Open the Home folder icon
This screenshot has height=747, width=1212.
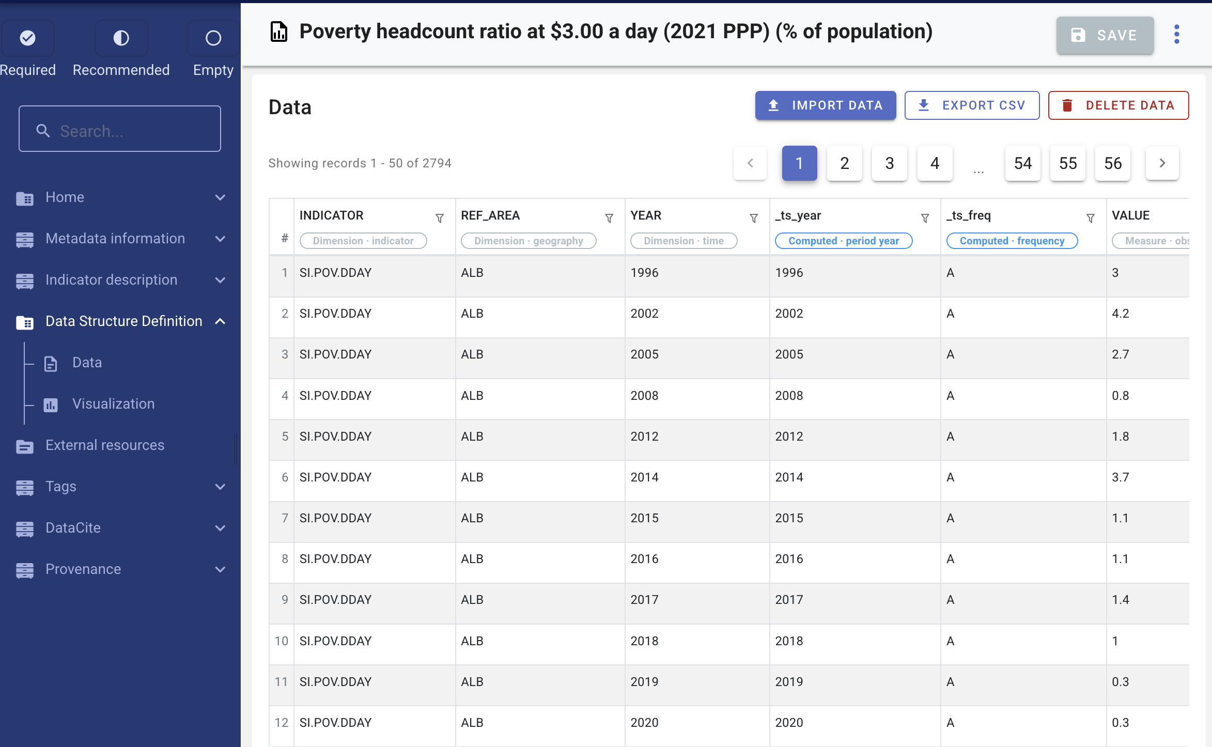[25, 198]
